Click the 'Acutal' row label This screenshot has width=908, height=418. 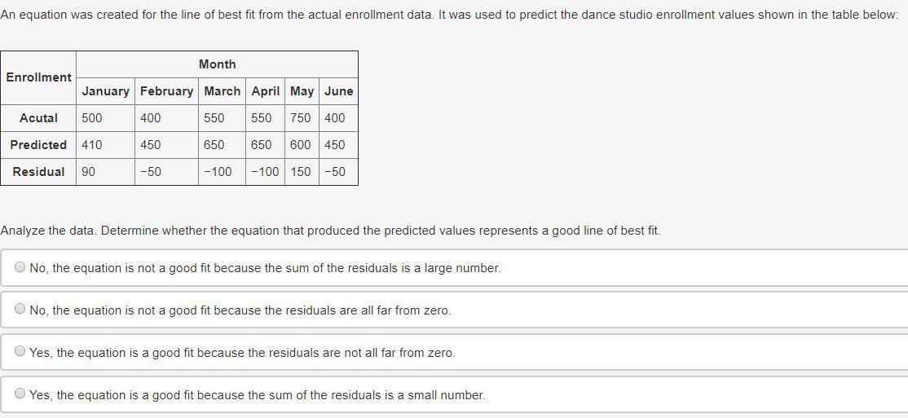[38, 118]
